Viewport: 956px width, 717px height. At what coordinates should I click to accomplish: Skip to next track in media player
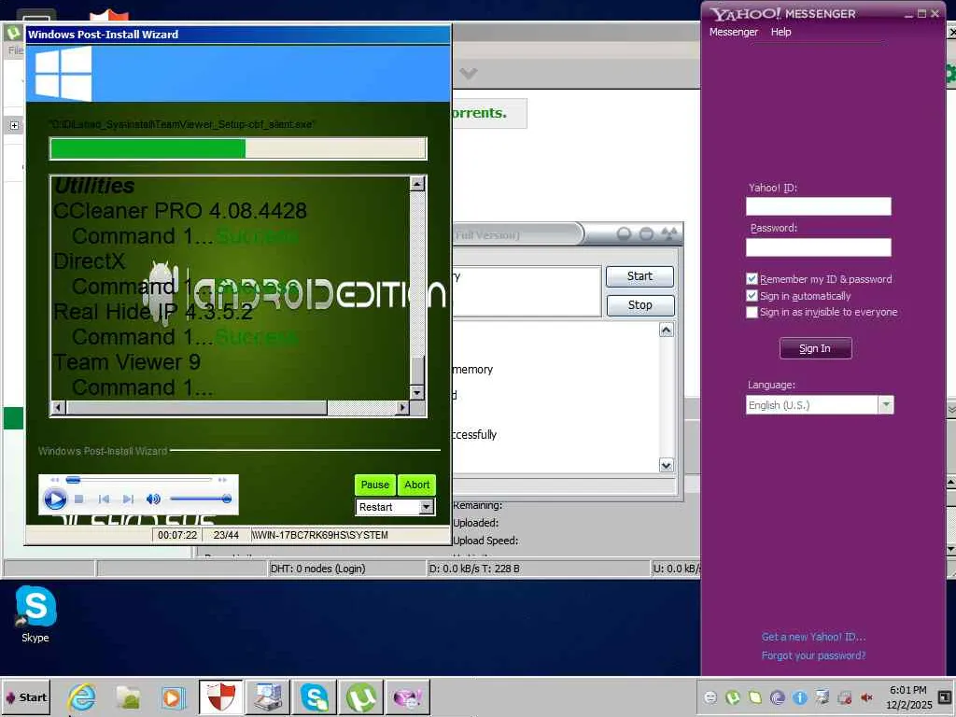click(128, 499)
